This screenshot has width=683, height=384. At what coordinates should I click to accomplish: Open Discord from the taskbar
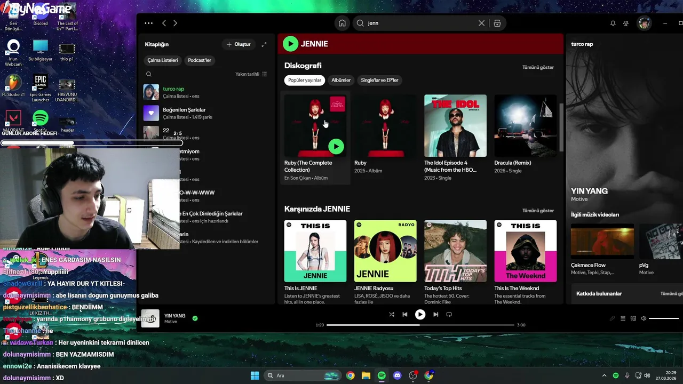click(397, 375)
